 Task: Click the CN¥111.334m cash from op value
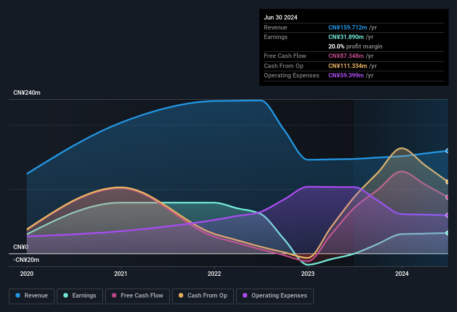tap(348, 66)
